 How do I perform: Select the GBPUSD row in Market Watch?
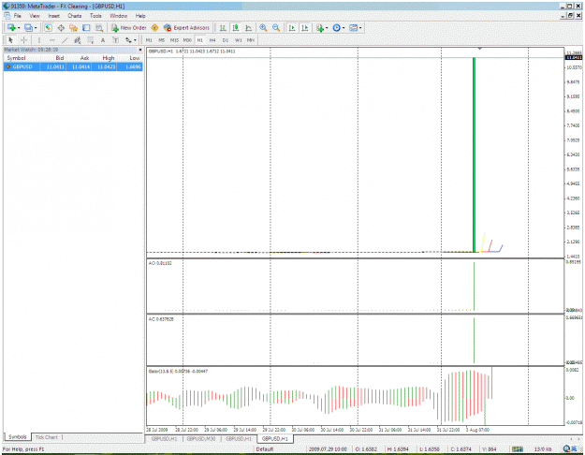click(73, 66)
